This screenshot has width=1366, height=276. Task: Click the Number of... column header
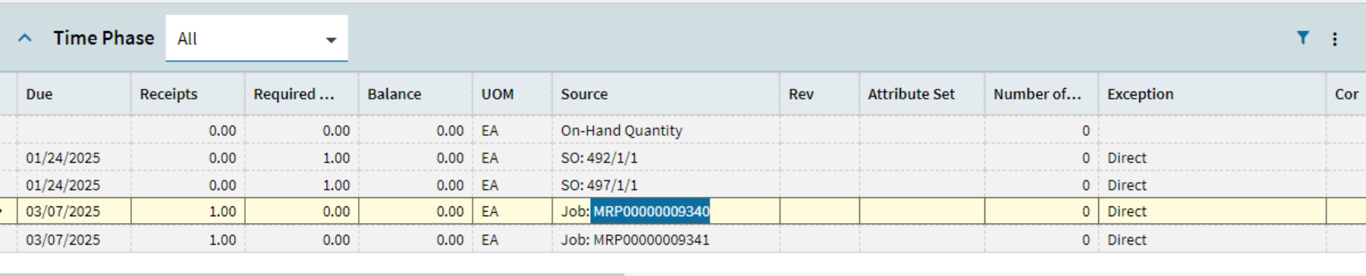[1041, 94]
